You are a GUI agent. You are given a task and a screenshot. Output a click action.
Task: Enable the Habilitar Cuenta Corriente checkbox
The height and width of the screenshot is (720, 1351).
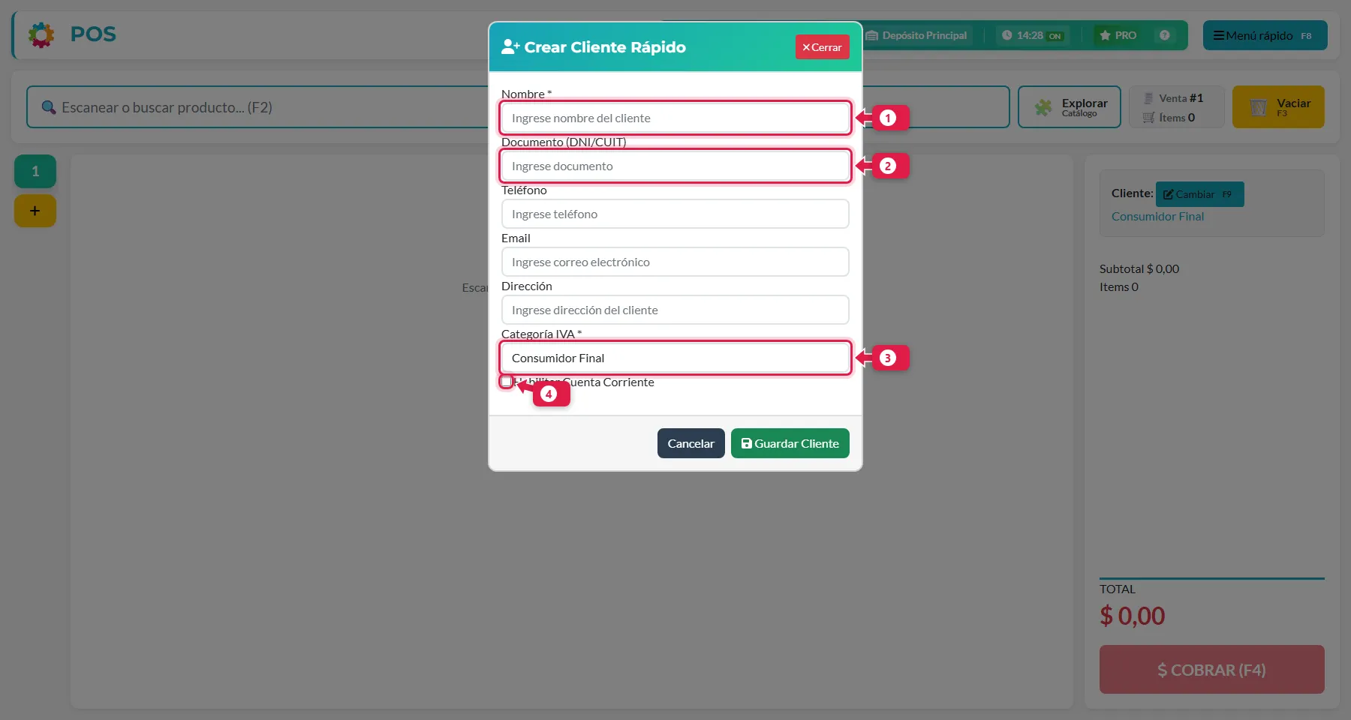click(507, 382)
